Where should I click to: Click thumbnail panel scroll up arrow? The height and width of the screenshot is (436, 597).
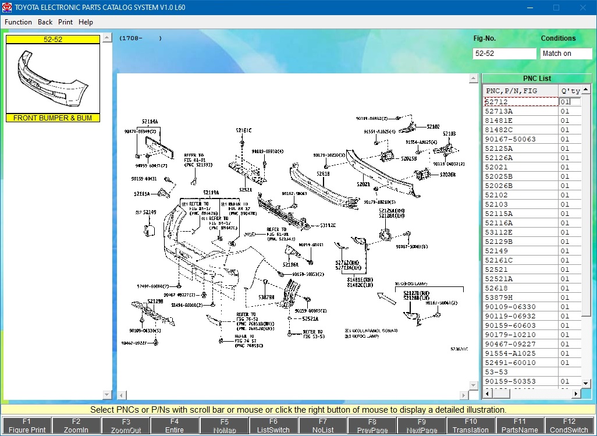pyautogui.click(x=107, y=38)
